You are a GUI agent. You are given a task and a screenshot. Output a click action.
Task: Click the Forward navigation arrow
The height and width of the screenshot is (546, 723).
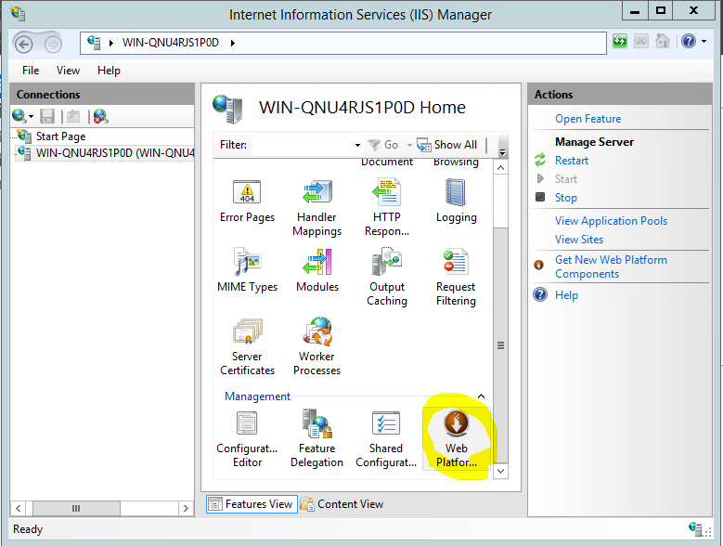click(53, 45)
